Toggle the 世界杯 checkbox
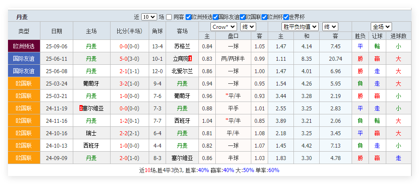This screenshot has width=420, height=184. point(286,17)
